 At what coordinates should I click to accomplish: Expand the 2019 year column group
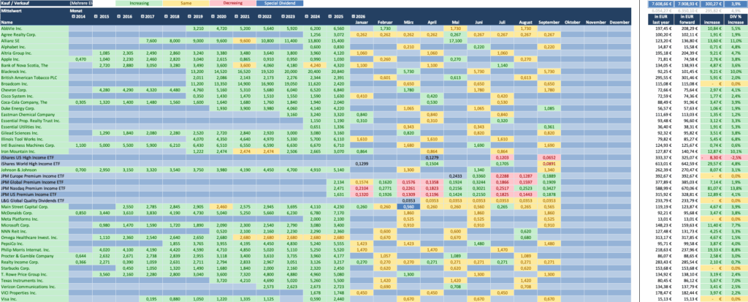click(190, 16)
